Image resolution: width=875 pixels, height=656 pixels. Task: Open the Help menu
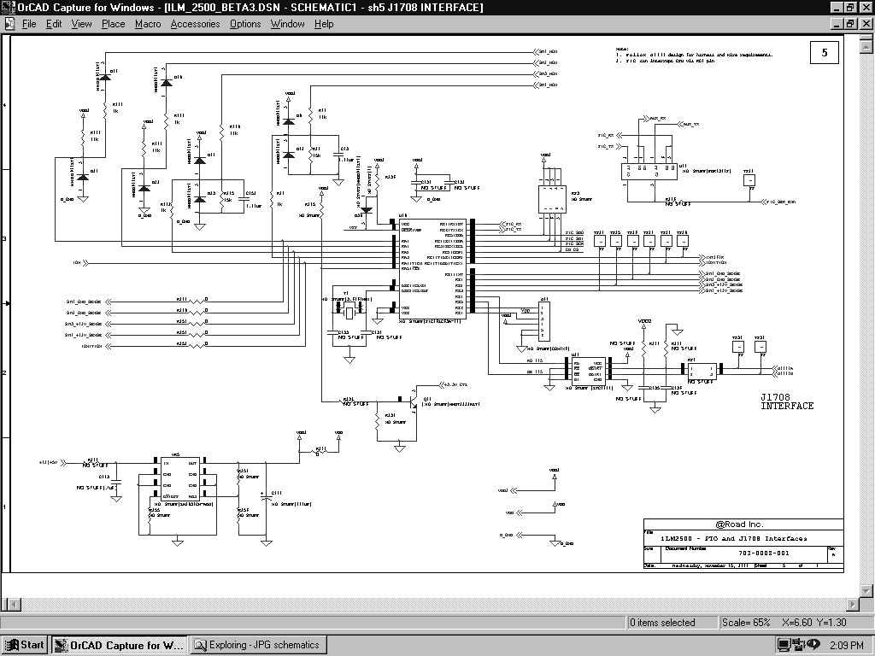[x=324, y=24]
